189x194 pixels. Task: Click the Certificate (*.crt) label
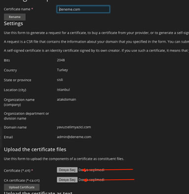(x=18, y=171)
